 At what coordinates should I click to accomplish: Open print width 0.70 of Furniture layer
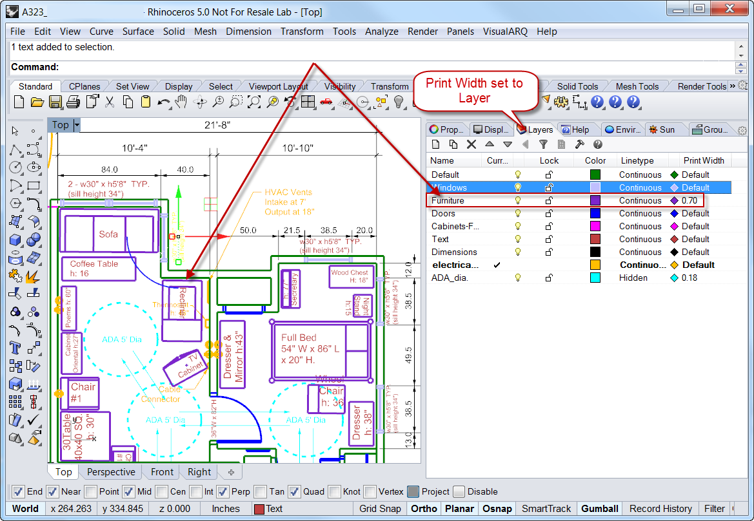pyautogui.click(x=689, y=200)
